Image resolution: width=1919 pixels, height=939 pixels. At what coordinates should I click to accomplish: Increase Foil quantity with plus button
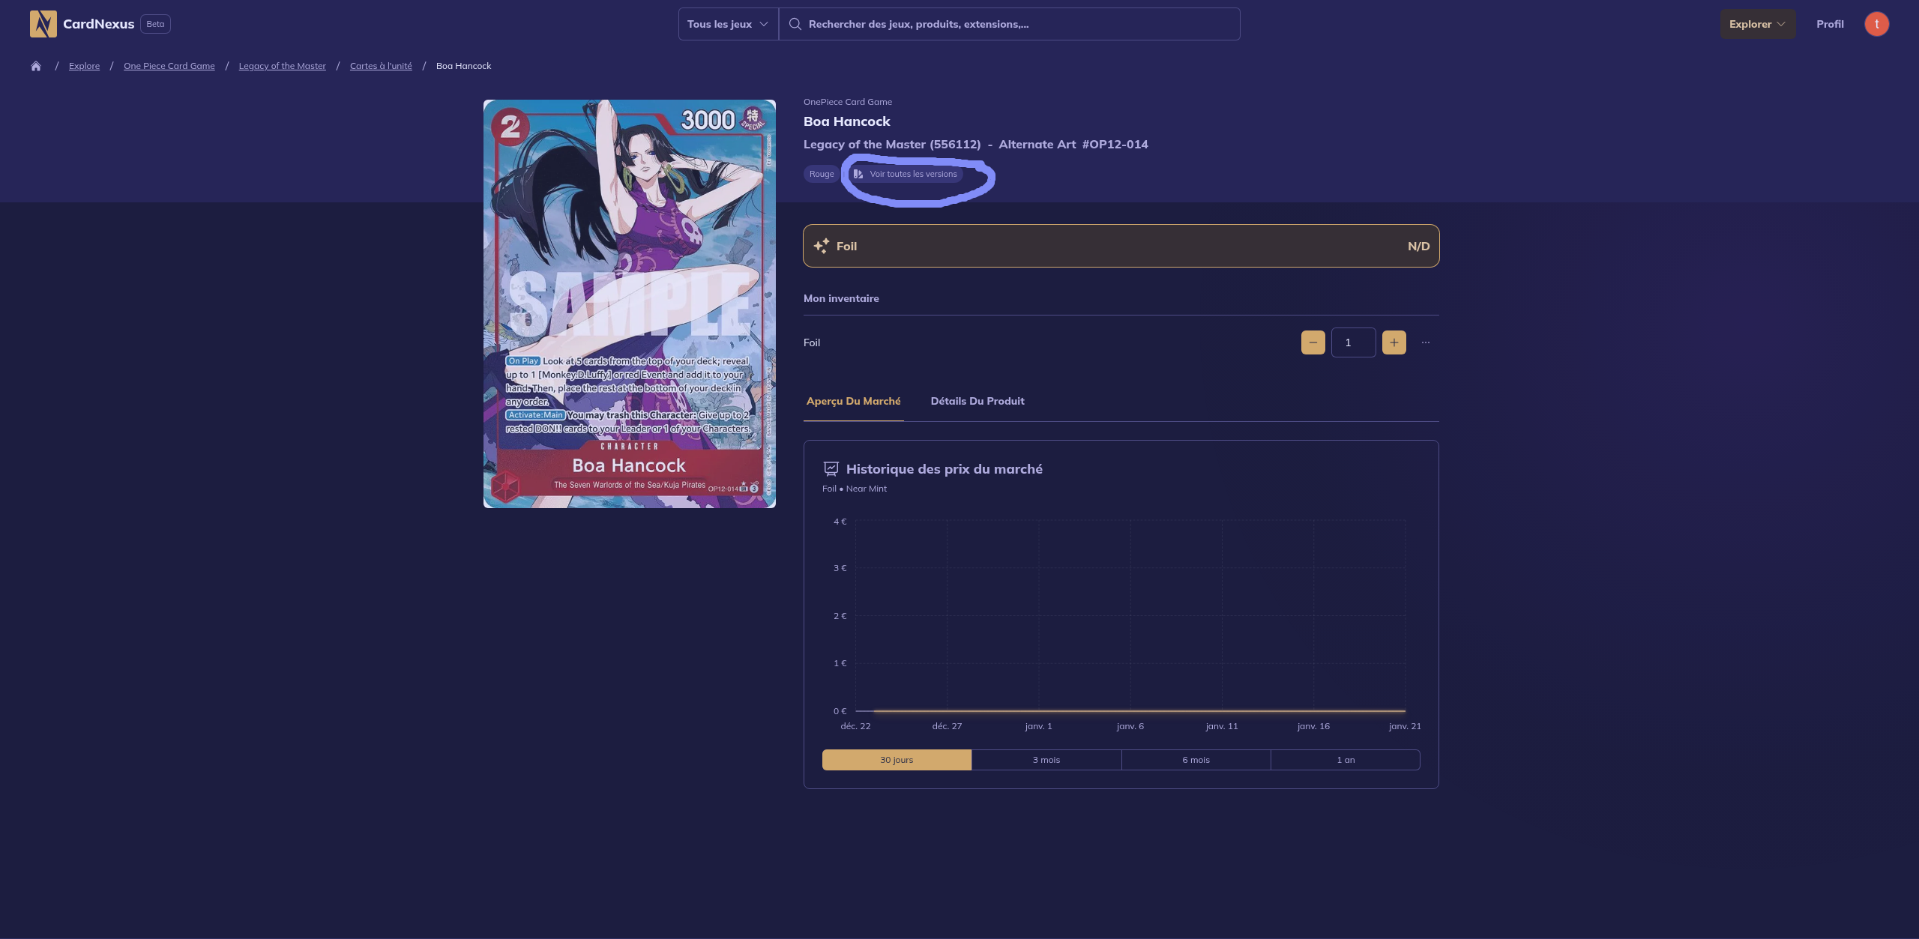point(1394,342)
